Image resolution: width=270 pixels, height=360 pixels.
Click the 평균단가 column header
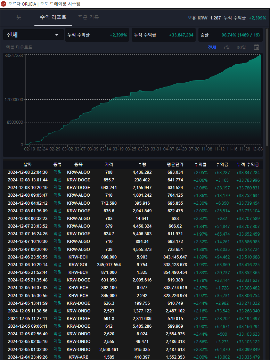pyautogui.click(x=175, y=164)
